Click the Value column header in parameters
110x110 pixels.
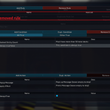(93, 93)
